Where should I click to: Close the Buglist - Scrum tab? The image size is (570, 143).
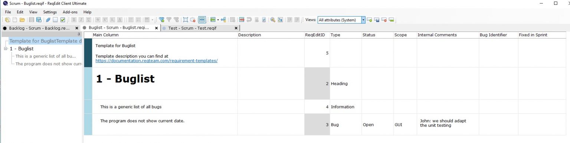(x=157, y=28)
